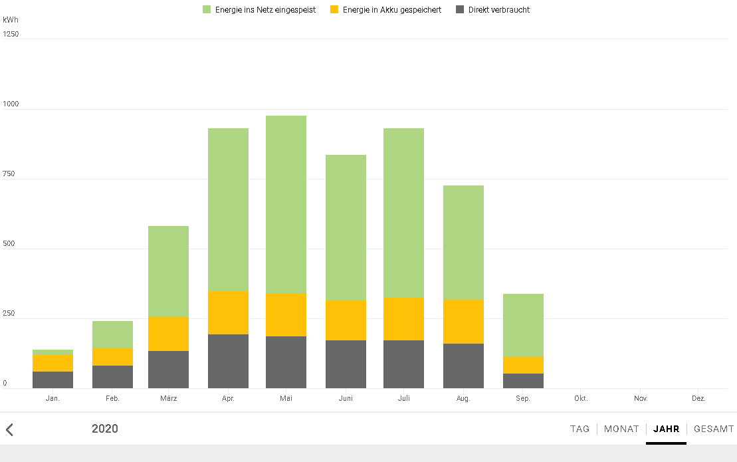
Task: Click the 'Feb.' month axis label
Action: tap(112, 399)
